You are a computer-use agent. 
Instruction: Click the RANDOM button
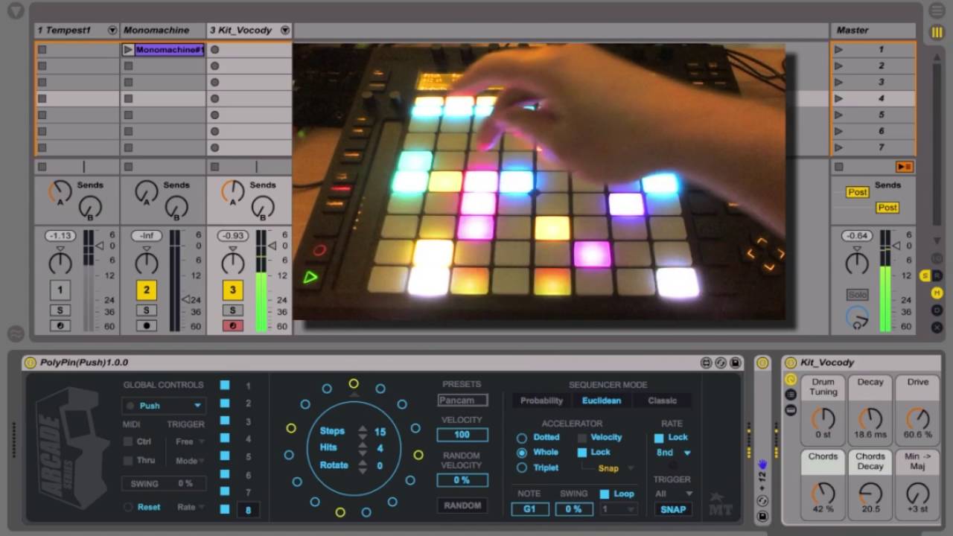[x=462, y=505]
